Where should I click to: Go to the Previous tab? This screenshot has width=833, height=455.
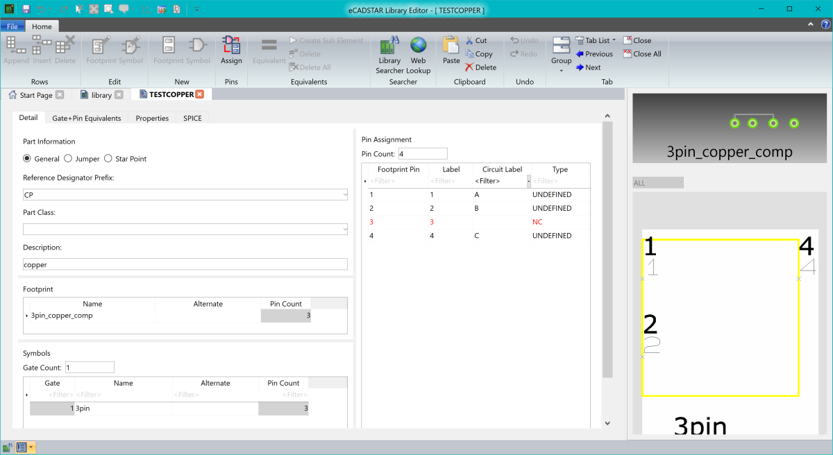[594, 54]
